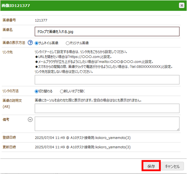Choose 切り替わる link method radio

pos(36,92)
